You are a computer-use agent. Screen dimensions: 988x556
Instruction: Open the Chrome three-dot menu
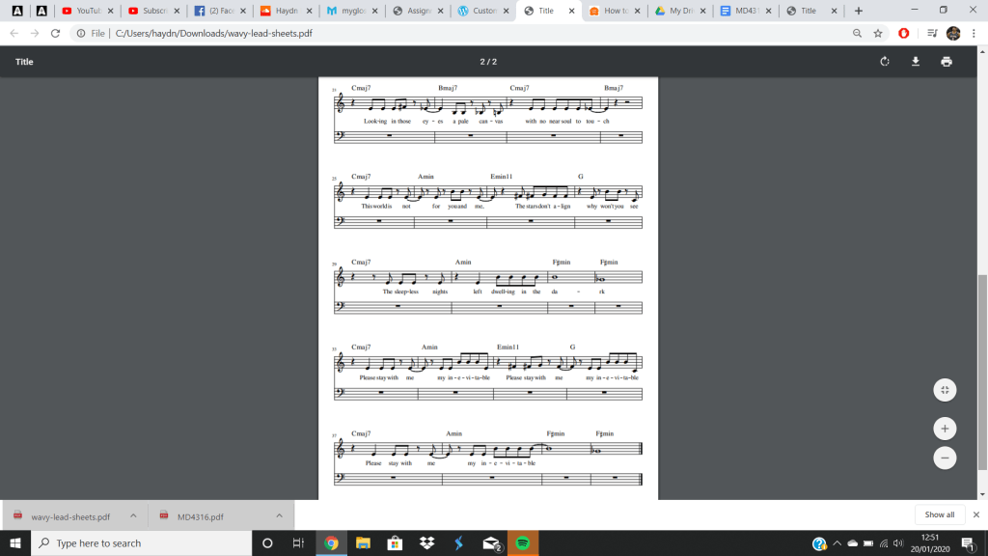tap(974, 33)
